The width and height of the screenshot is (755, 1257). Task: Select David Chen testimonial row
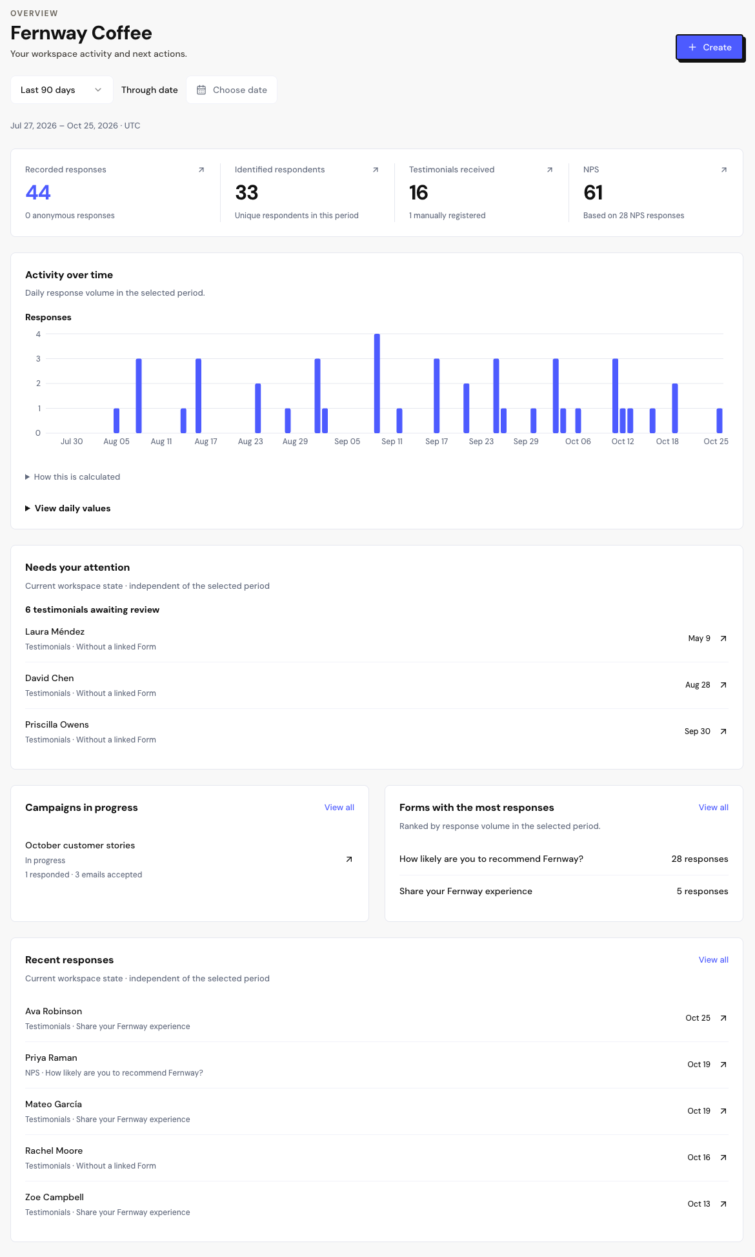click(x=377, y=685)
